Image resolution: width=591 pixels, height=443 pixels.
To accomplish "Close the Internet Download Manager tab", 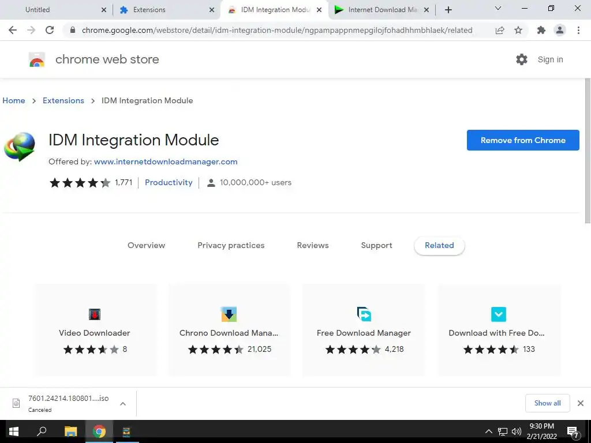I will (427, 10).
